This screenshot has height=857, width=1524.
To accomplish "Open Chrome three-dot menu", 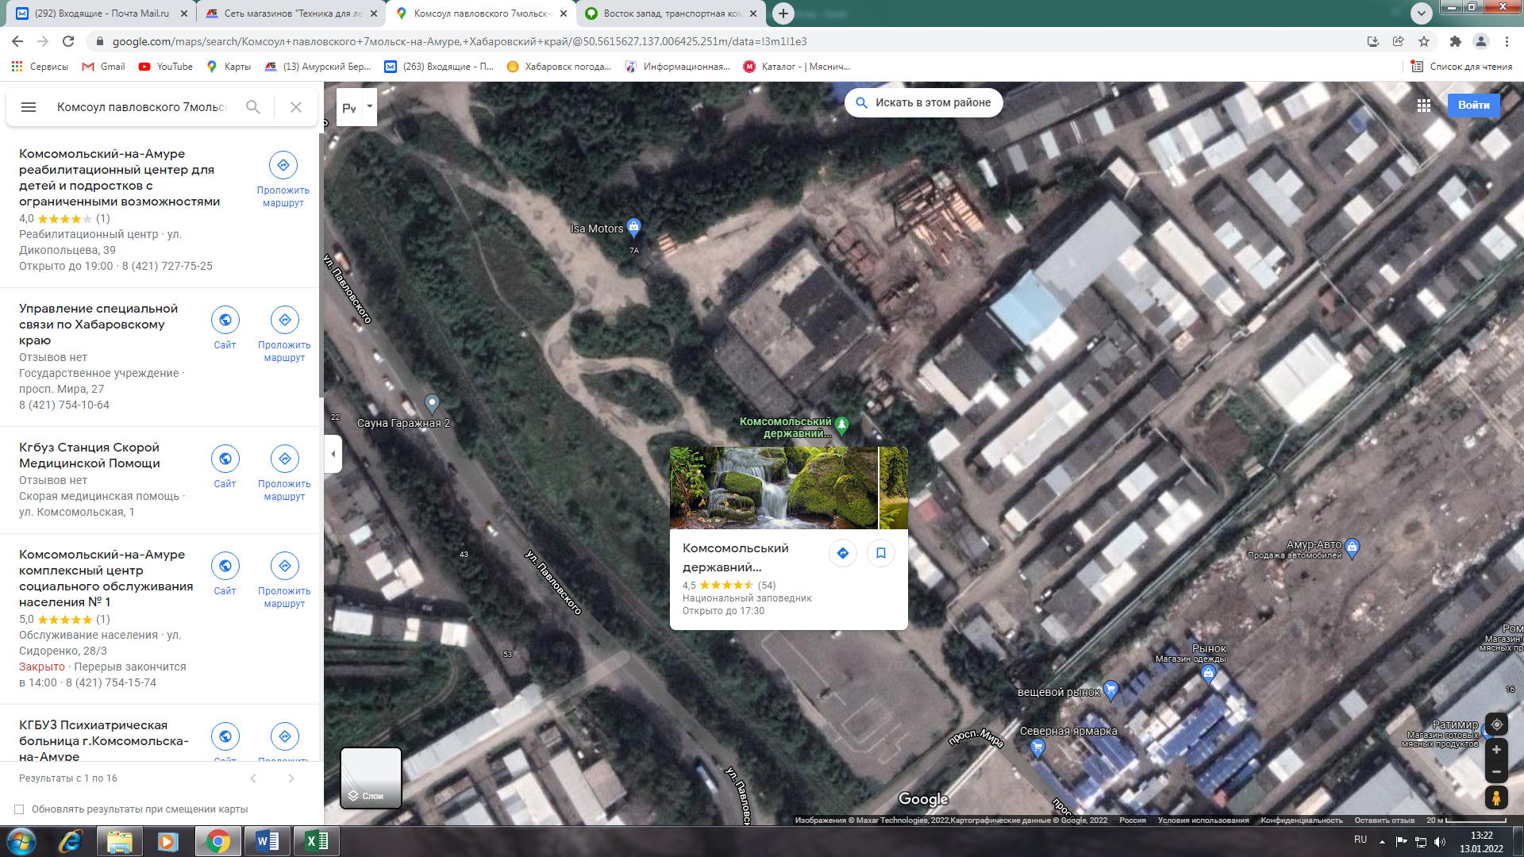I will click(1507, 41).
